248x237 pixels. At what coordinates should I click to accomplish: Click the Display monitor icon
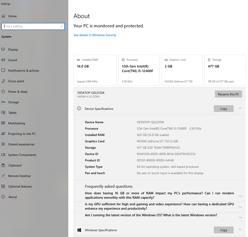pyautogui.click(x=3, y=49)
